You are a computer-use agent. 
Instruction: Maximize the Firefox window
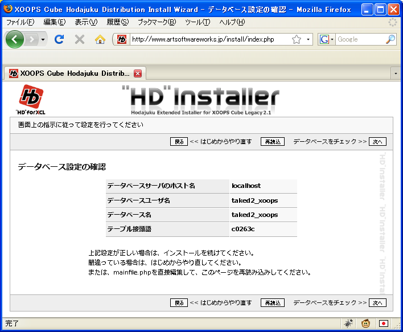[x=380, y=10]
